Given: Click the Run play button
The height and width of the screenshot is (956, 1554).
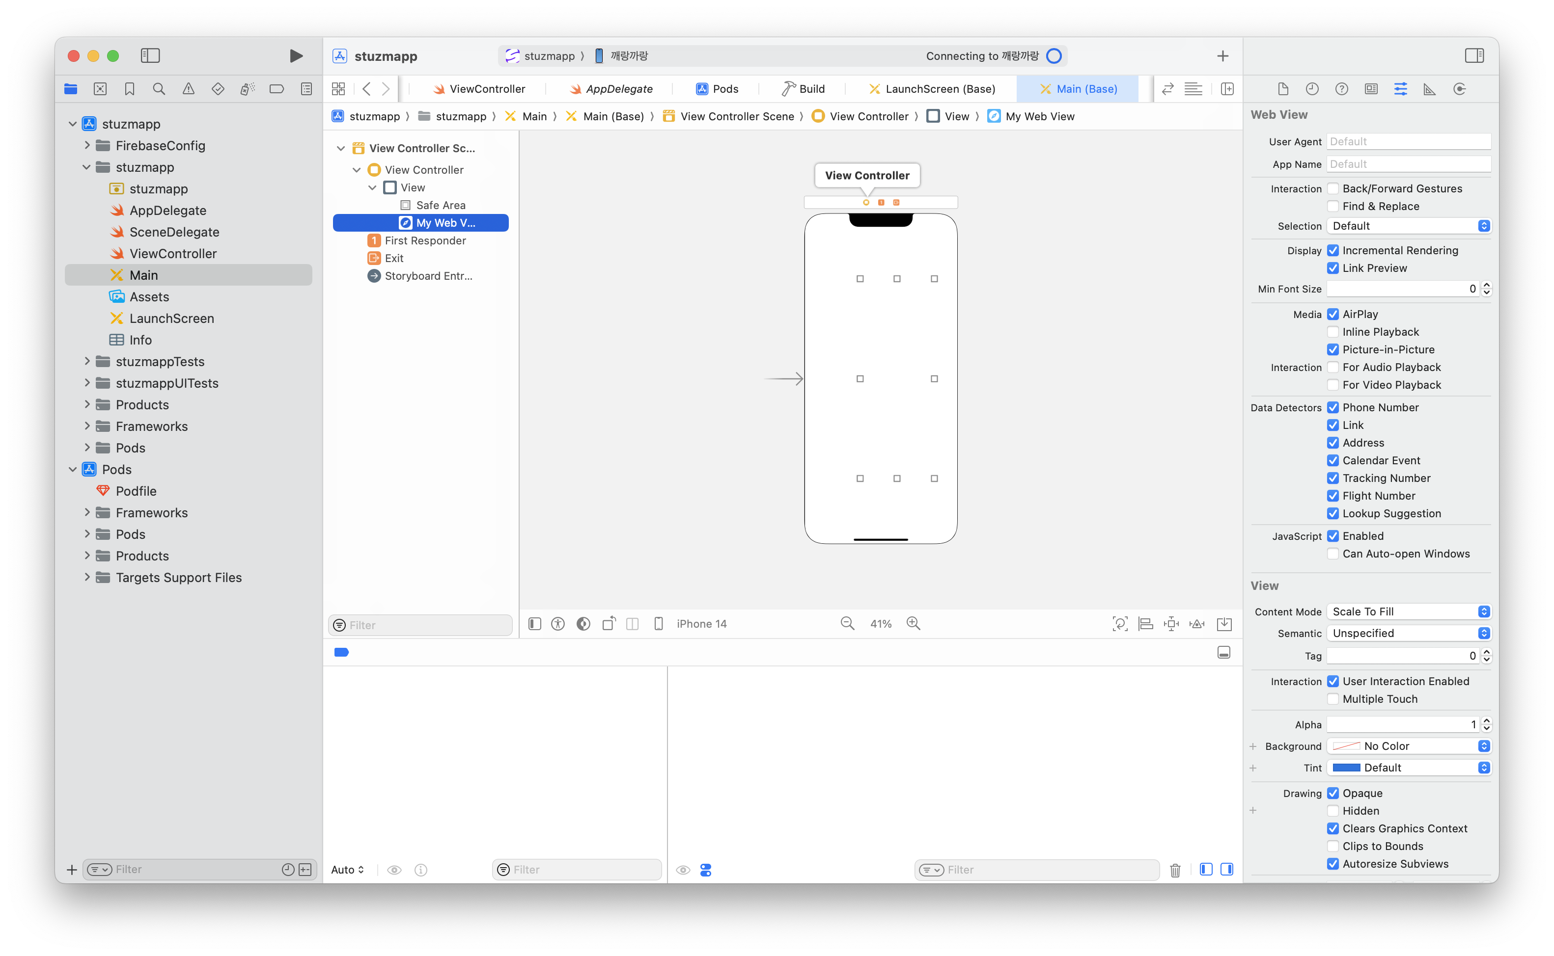Looking at the screenshot, I should click(x=296, y=55).
